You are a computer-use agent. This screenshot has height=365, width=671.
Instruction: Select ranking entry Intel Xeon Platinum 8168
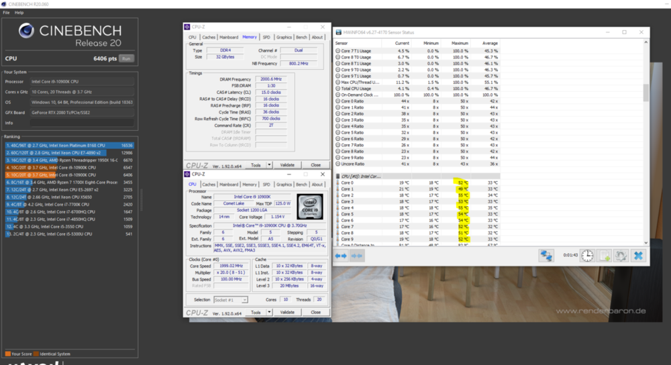click(x=69, y=146)
